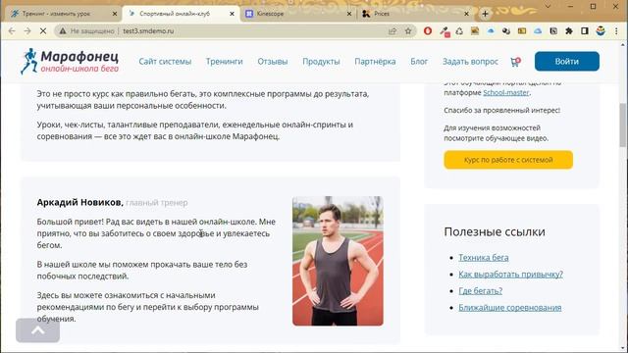Open a new browser tab with plus
The width and height of the screenshot is (628, 353).
pyautogui.click(x=485, y=14)
